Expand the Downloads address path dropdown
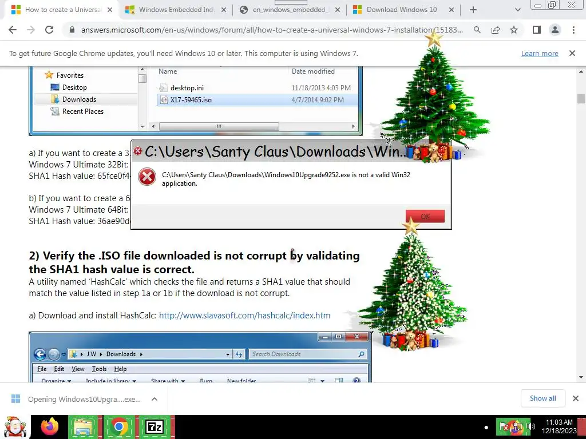This screenshot has width=586, height=439. click(x=228, y=354)
